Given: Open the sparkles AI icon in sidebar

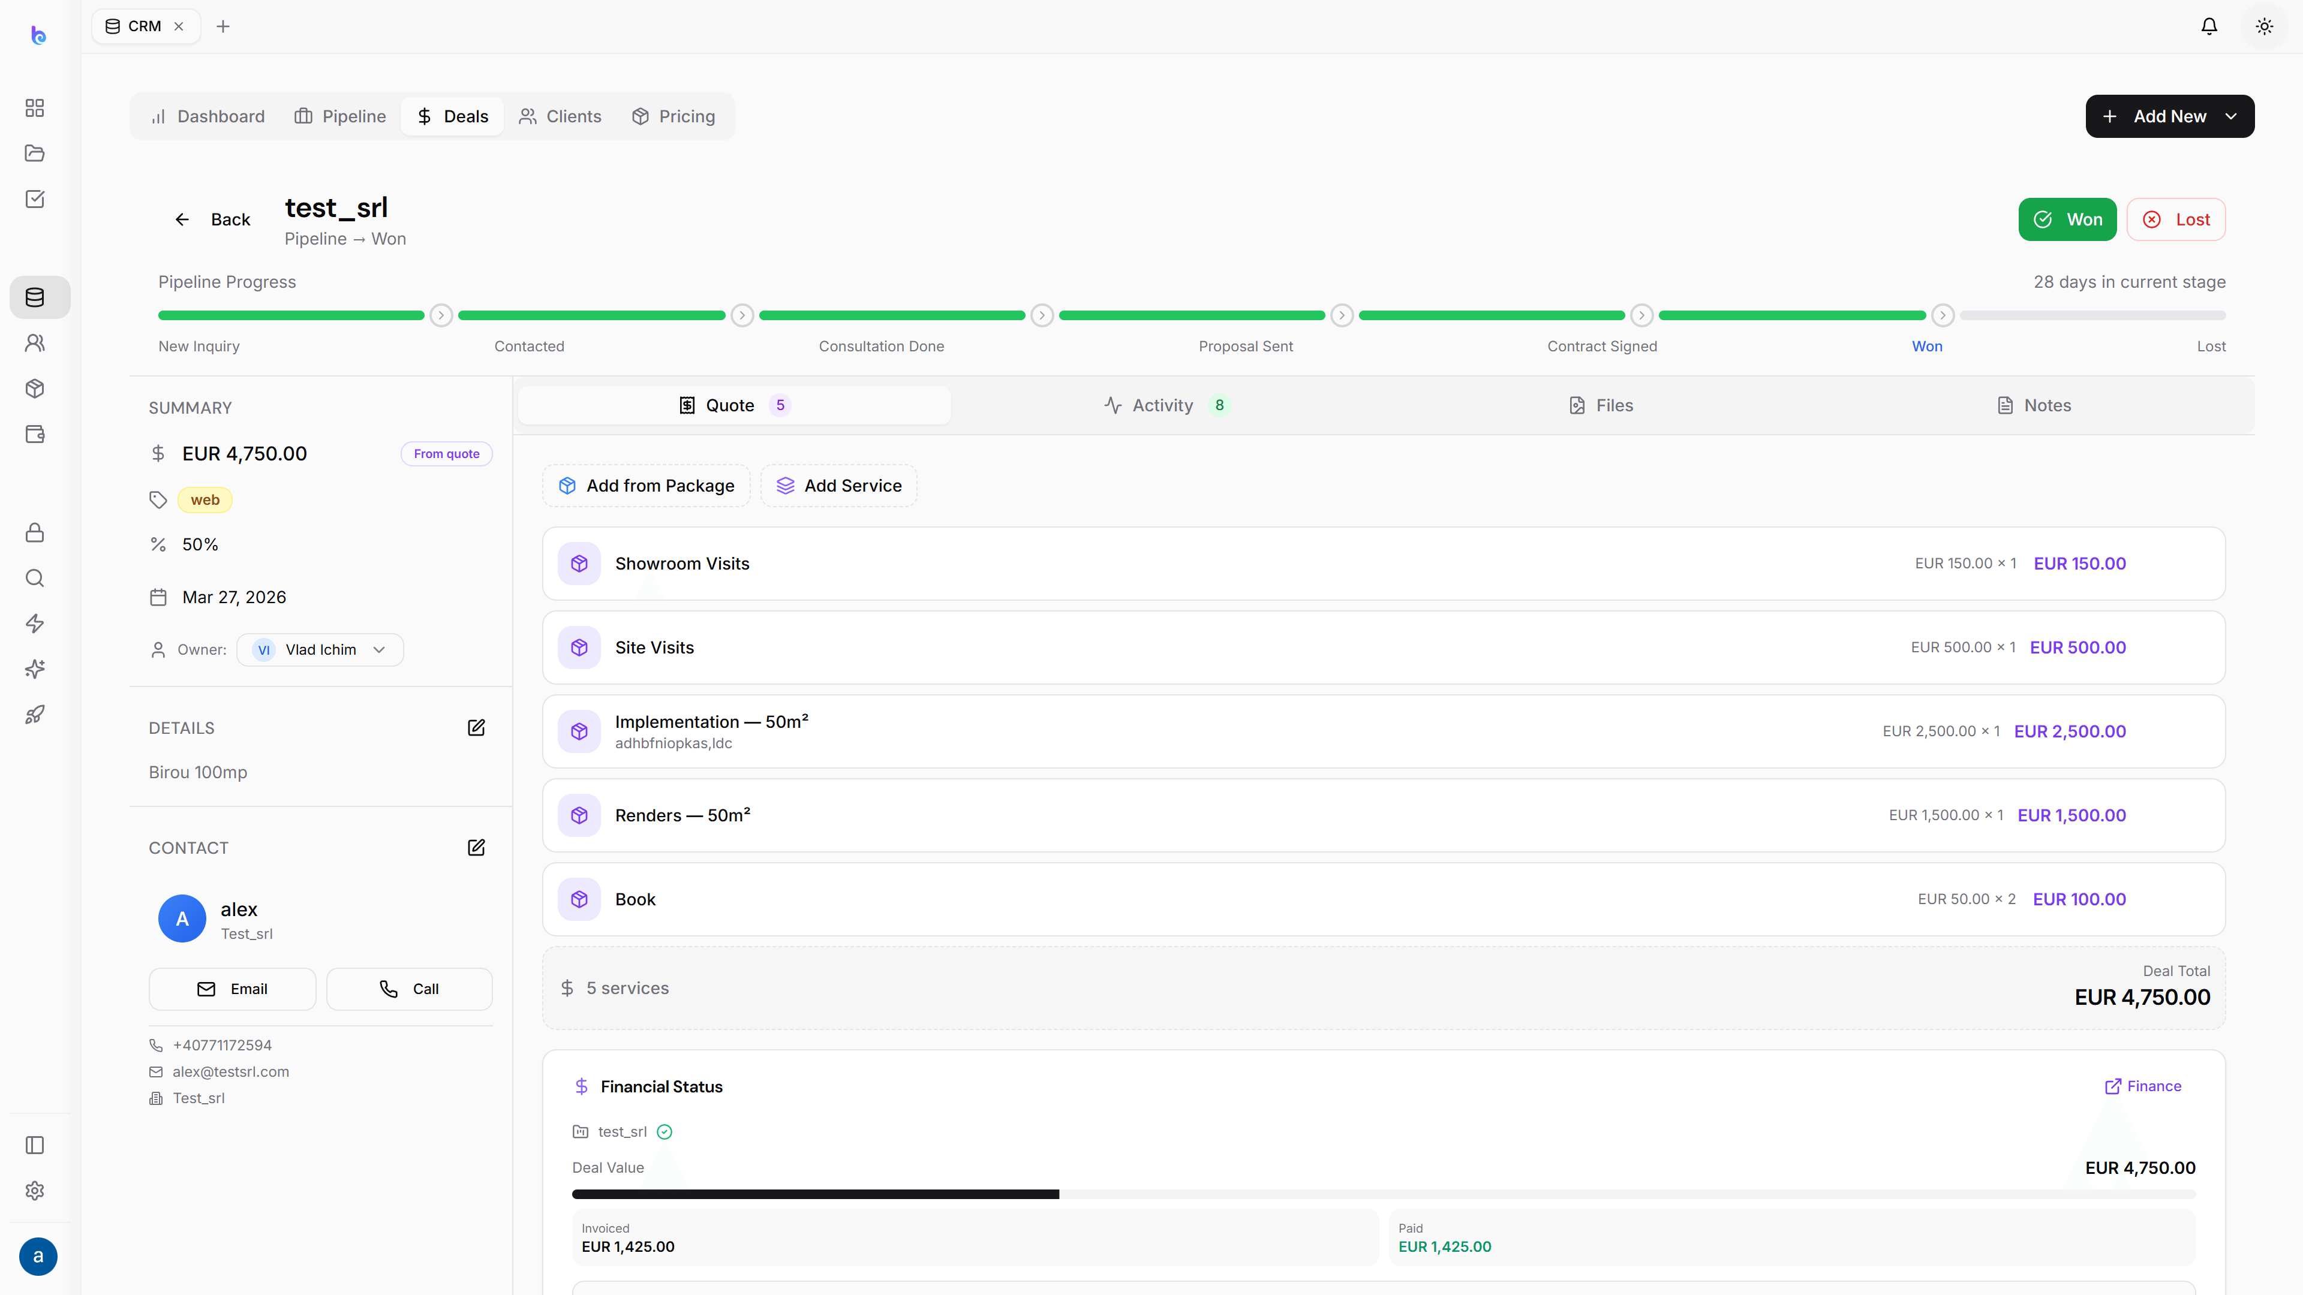Looking at the screenshot, I should point(35,670).
